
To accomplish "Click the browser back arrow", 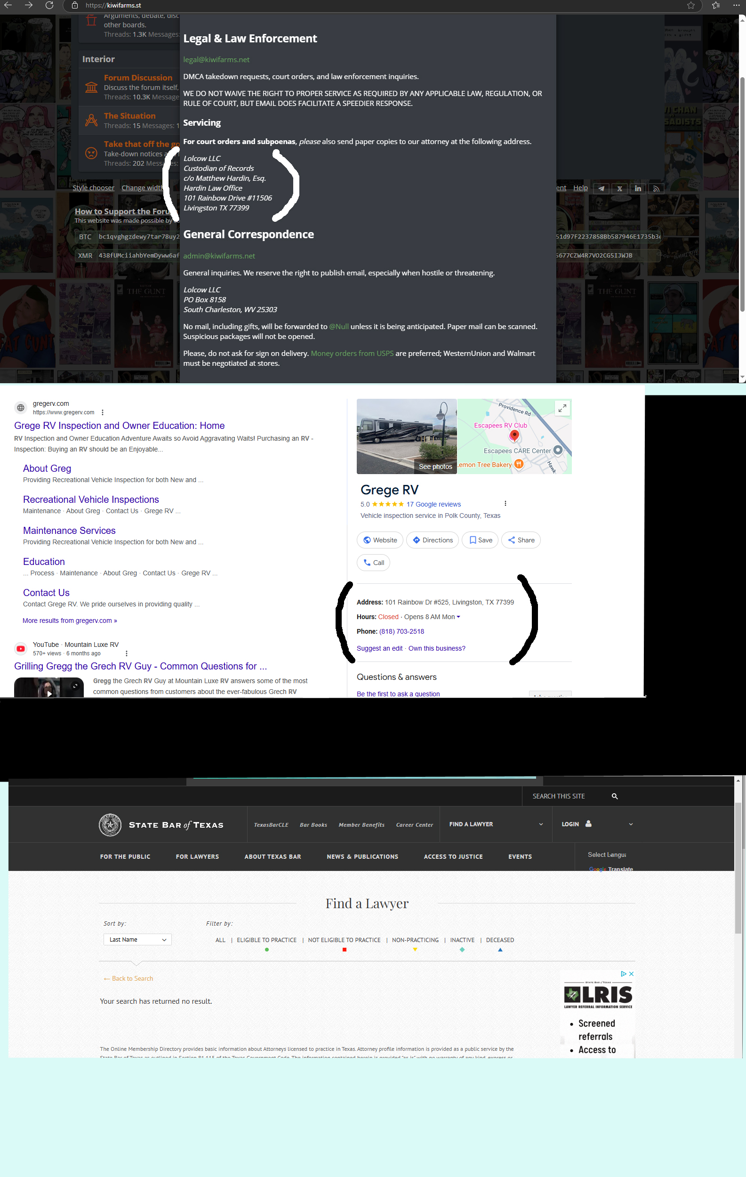I will click(x=8, y=5).
